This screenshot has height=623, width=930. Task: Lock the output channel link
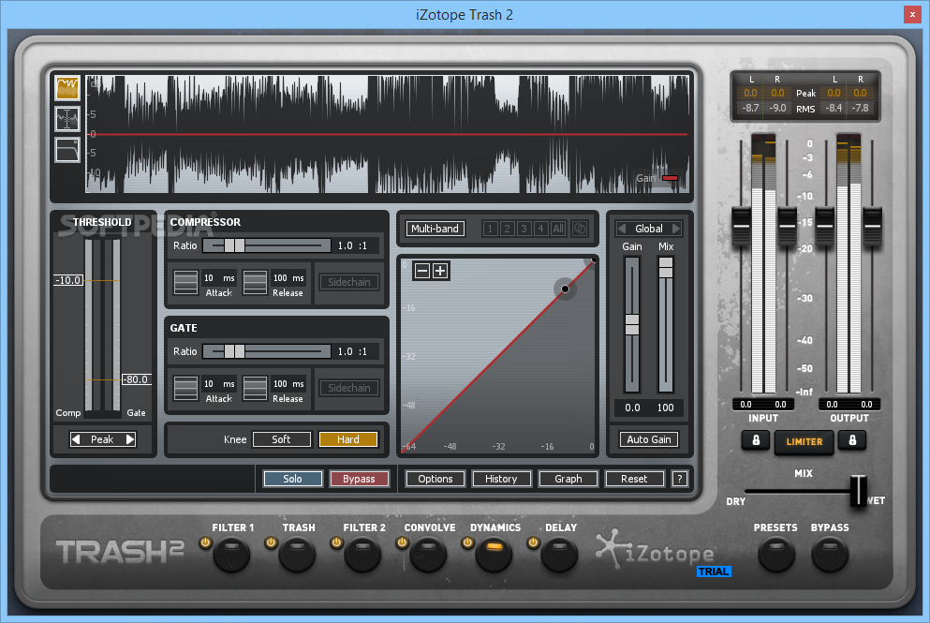(852, 440)
